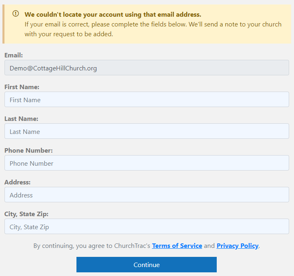The height and width of the screenshot is (276, 294).
Task: Click the Last Name label
Action: click(21, 118)
